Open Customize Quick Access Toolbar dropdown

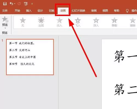[x=32, y=4]
